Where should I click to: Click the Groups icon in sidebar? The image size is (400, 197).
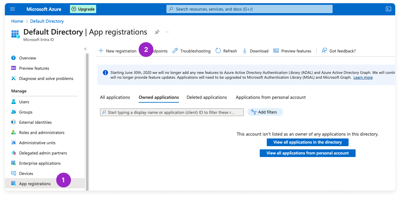point(13,112)
